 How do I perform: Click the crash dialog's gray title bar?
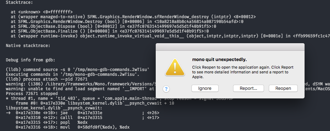pos(230,47)
